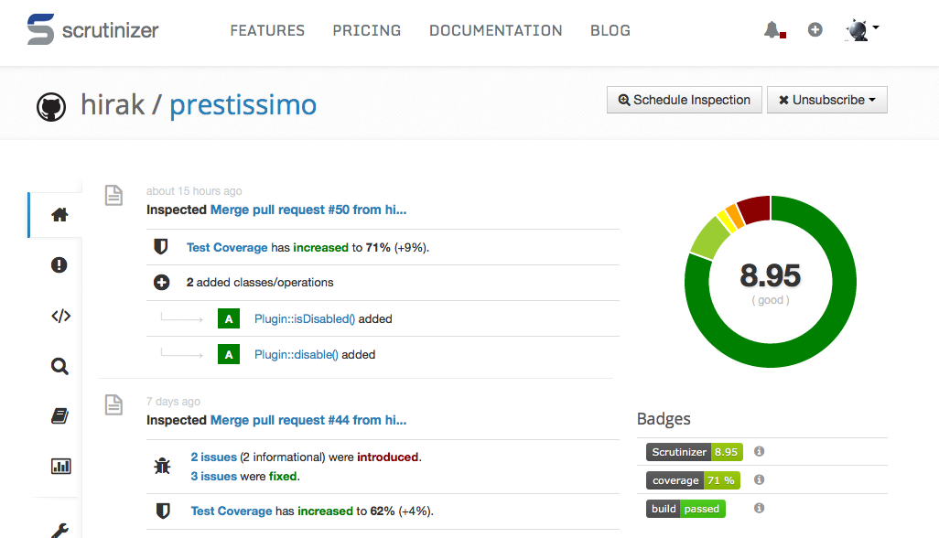Select the magnifier inspections icon in sidebar
The height and width of the screenshot is (538, 939).
pyautogui.click(x=59, y=365)
